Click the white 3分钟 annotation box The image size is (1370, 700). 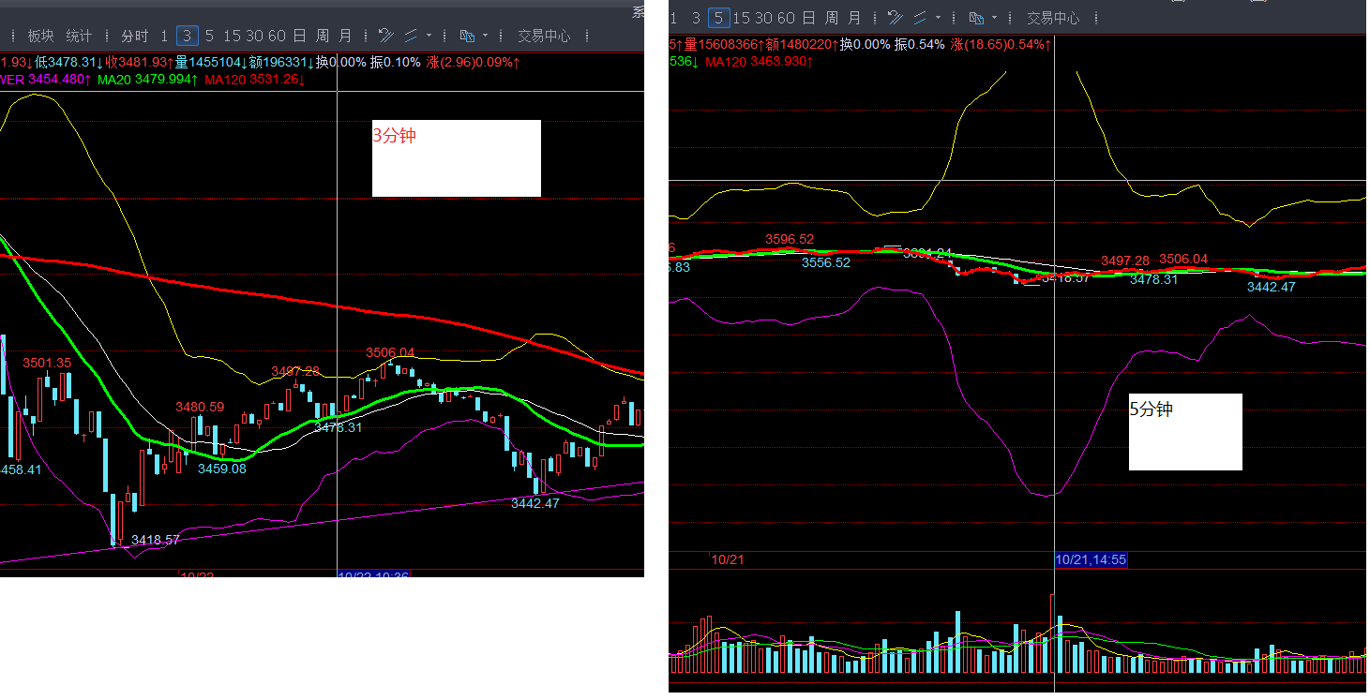pyautogui.click(x=457, y=158)
